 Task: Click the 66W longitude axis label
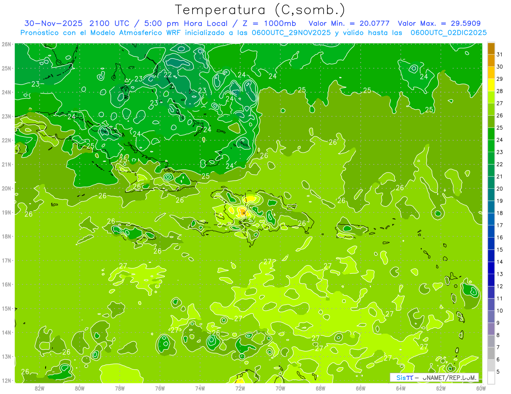[361, 388]
